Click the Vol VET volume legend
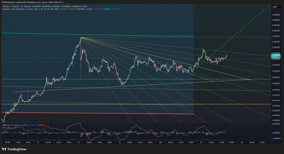Screen dimensions: 284x154 pos(7,128)
